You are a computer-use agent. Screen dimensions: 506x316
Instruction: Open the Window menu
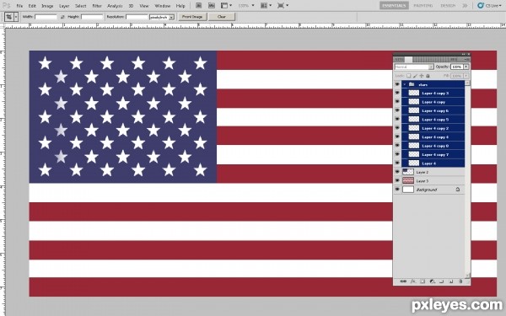[x=162, y=6]
